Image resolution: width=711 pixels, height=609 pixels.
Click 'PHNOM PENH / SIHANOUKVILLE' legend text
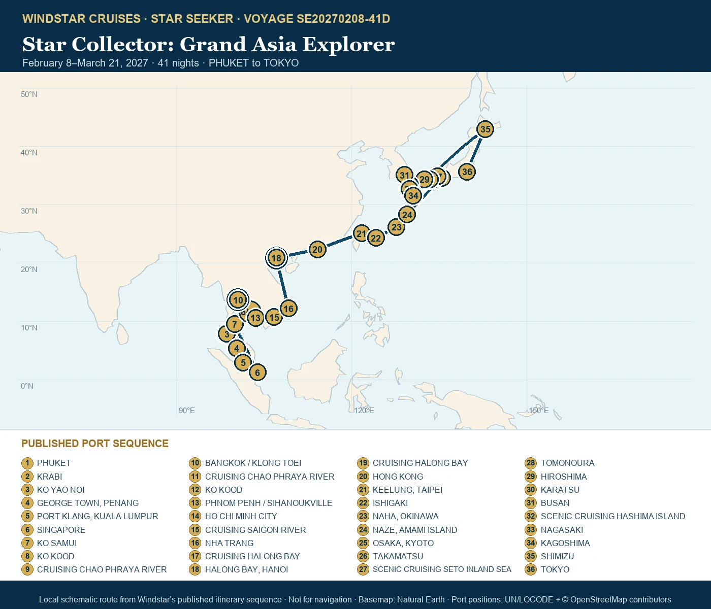pyautogui.click(x=269, y=503)
